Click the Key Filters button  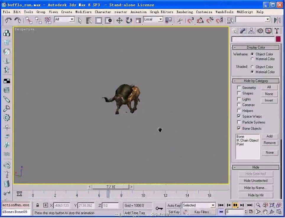[x=203, y=212]
